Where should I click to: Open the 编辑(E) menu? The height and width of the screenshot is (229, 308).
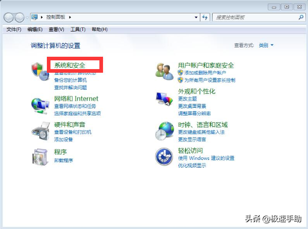35,29
